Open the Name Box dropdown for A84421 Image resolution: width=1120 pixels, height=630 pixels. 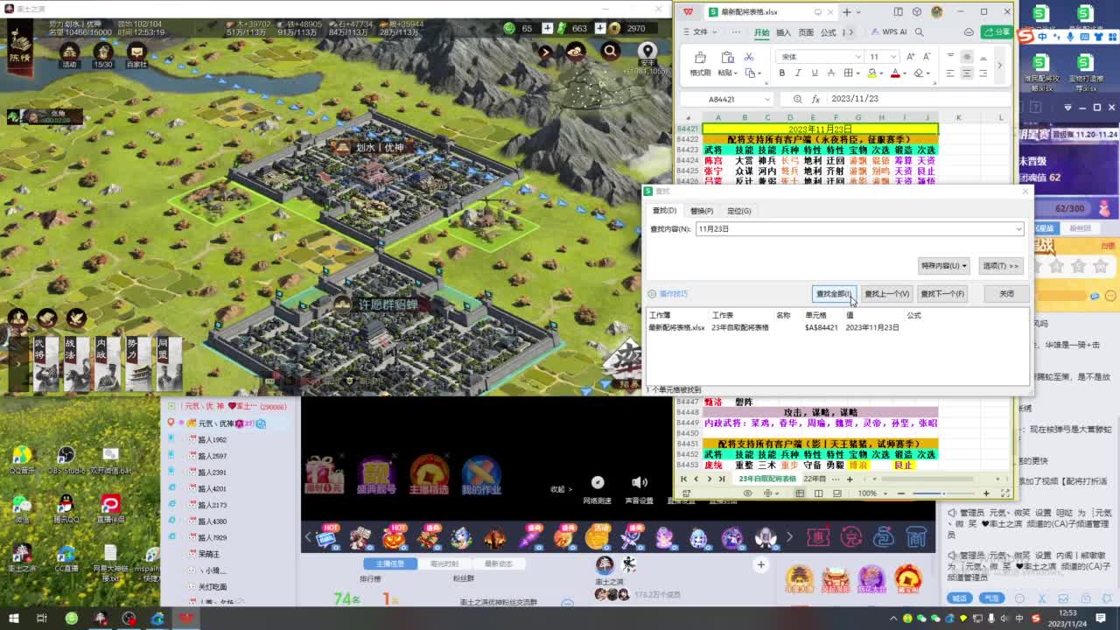[x=767, y=99]
